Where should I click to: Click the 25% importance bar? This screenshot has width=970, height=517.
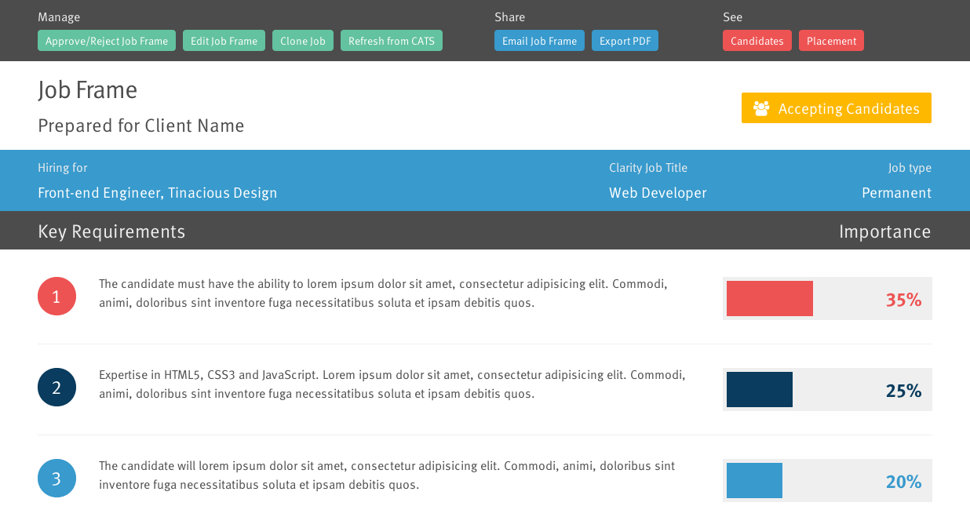pyautogui.click(x=827, y=389)
